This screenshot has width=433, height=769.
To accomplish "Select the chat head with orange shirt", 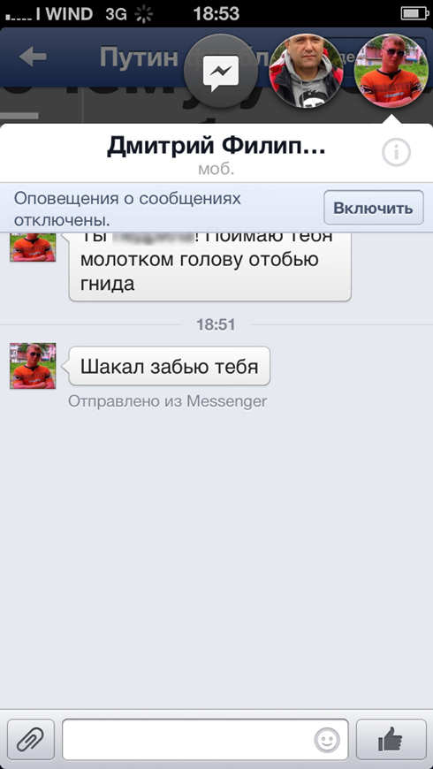I will [391, 72].
